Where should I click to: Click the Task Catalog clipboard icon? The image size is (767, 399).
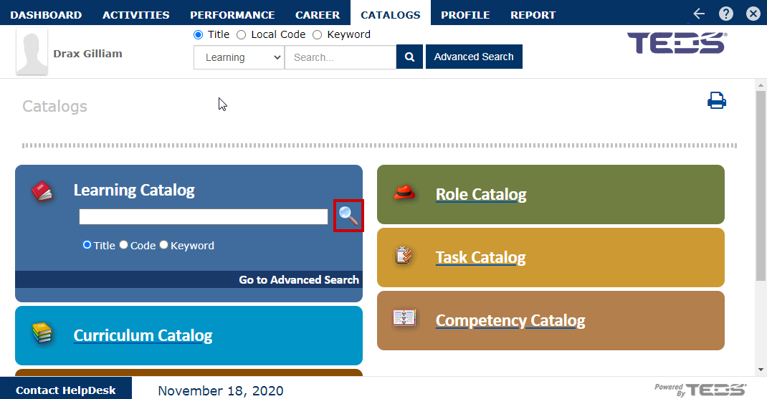coord(404,255)
